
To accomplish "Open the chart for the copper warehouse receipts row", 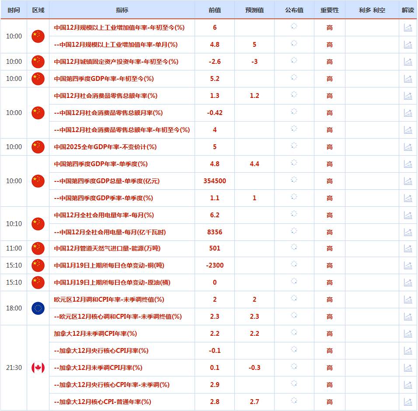I will coord(408,265).
